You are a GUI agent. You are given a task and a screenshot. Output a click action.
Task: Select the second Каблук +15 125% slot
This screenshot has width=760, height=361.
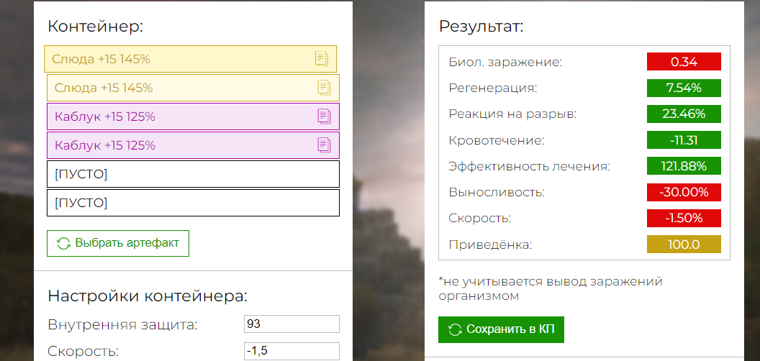click(194, 145)
